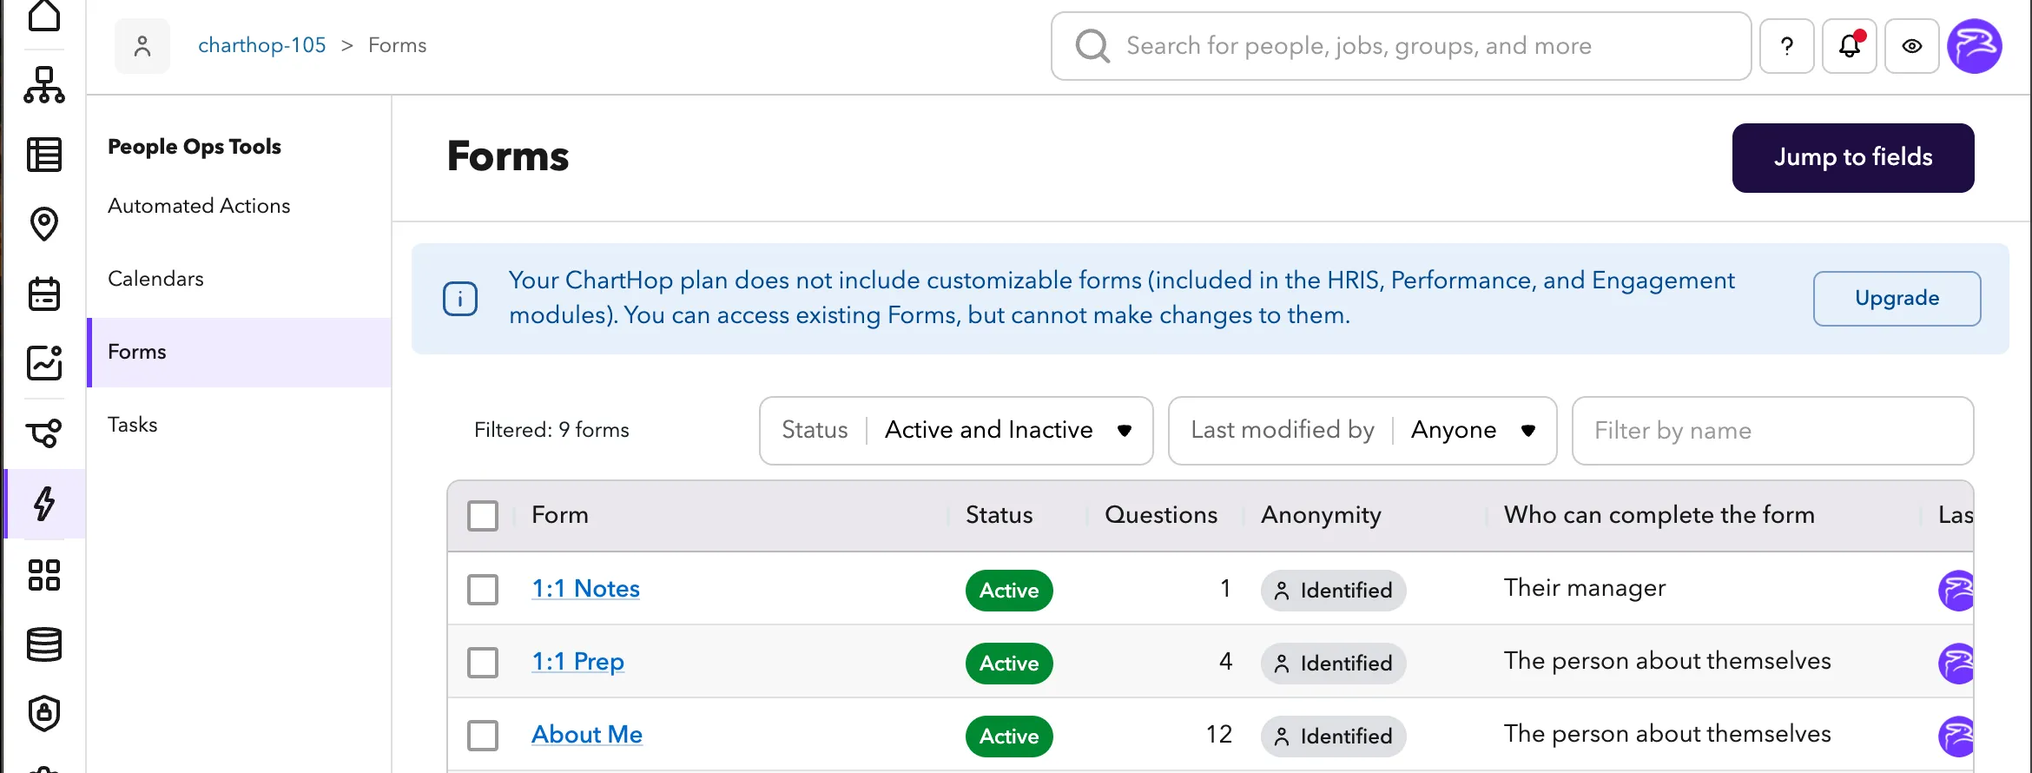Select all forms with the header checkbox

coord(483,516)
